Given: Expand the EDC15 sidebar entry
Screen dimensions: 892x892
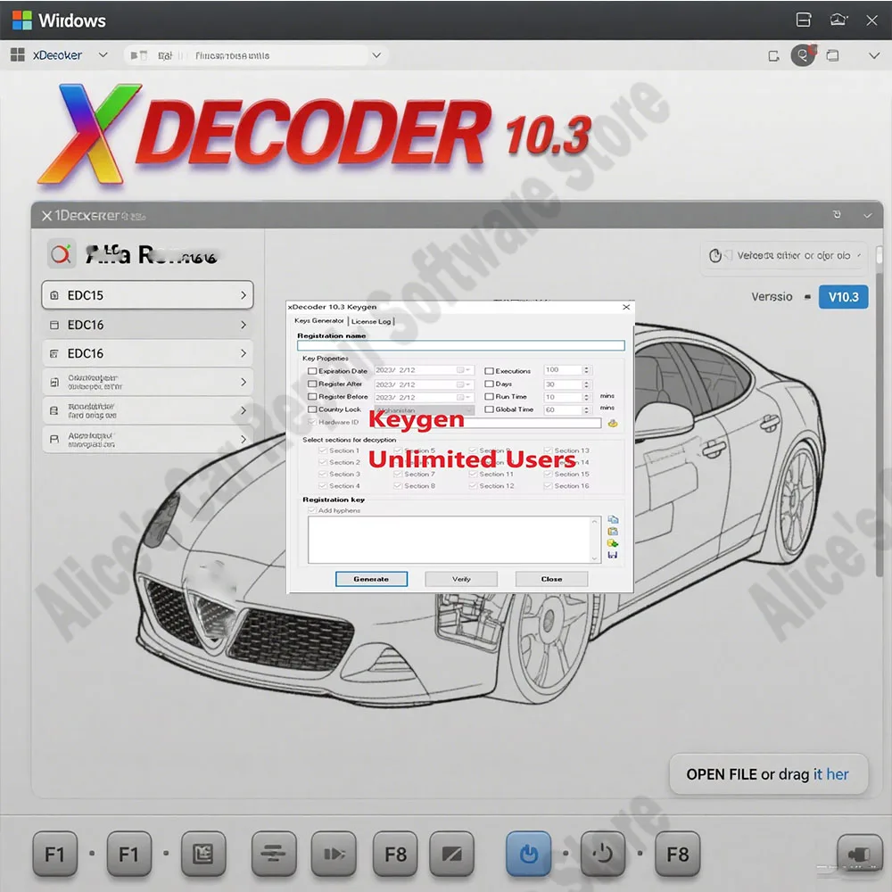Looking at the screenshot, I should point(147,295).
